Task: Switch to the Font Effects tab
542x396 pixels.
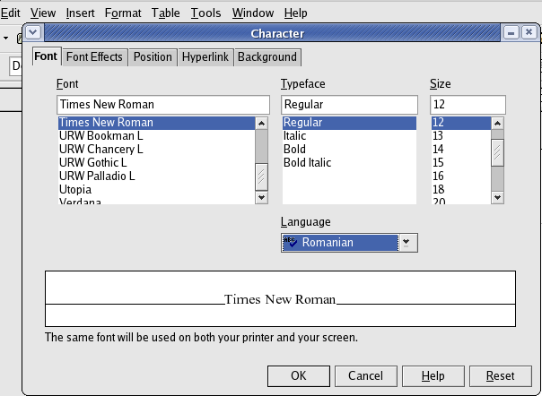Action: coord(94,57)
